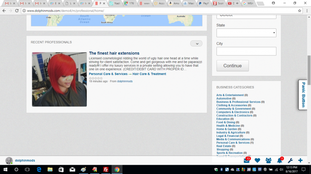This screenshot has width=311, height=174.
Task: Switch to the PayPal browser tab
Action: (204, 3)
